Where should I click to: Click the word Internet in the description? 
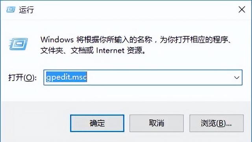point(110,50)
